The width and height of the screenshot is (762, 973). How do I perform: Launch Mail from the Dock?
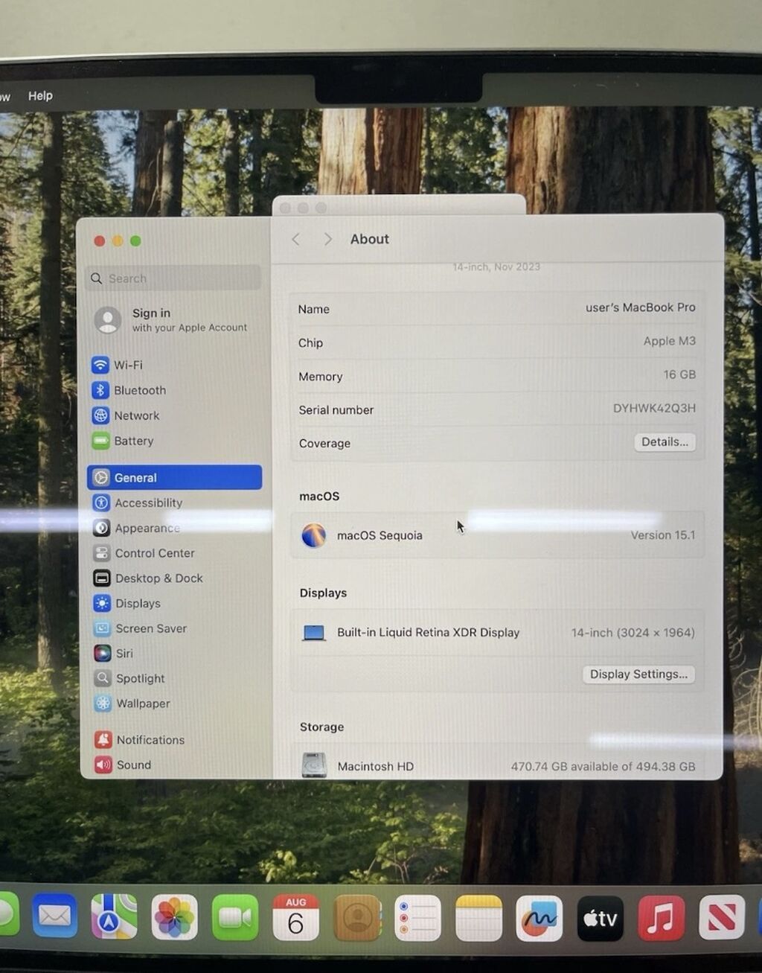(54, 916)
